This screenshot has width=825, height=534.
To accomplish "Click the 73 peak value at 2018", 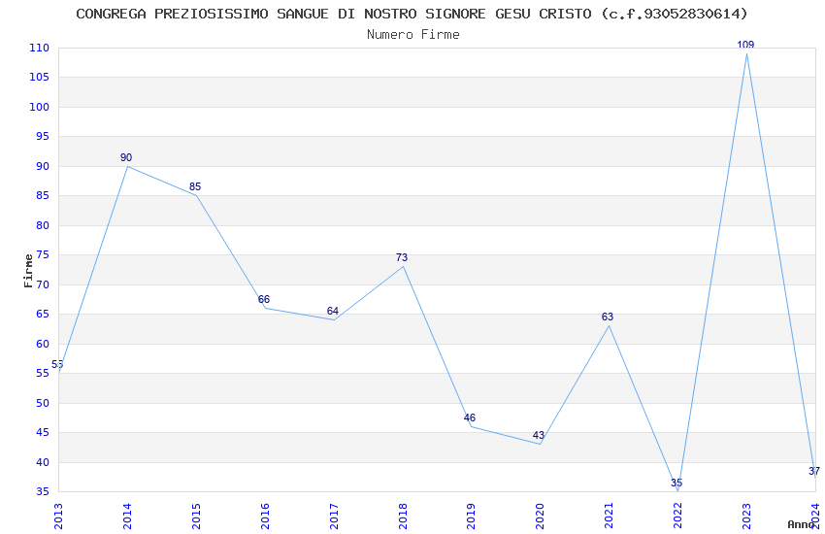I will [402, 257].
